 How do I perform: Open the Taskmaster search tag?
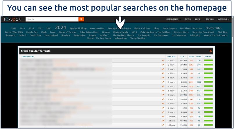click(79, 35)
